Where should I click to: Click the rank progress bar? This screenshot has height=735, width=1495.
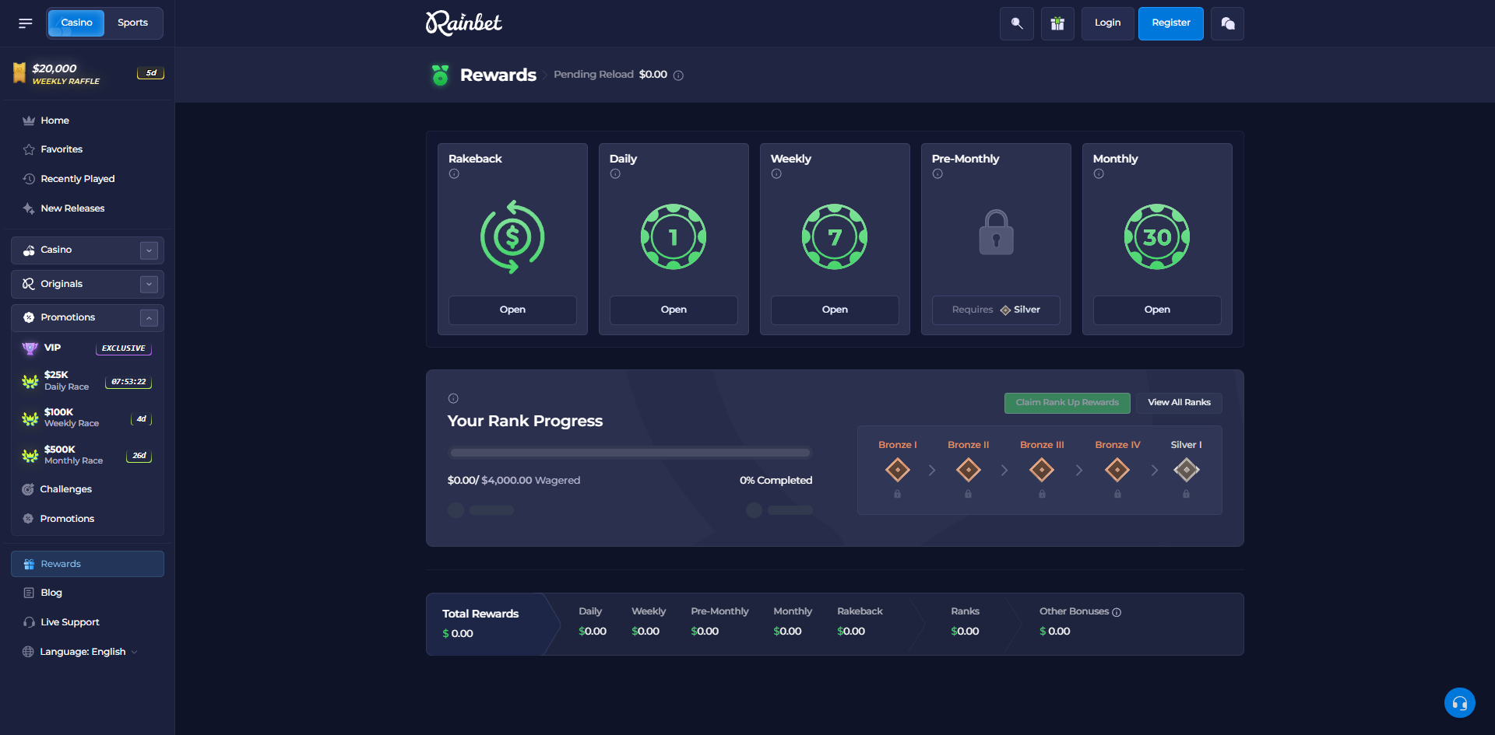[629, 452]
